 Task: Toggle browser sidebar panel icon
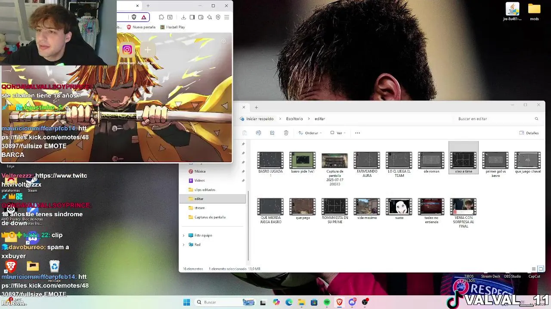coord(192,17)
